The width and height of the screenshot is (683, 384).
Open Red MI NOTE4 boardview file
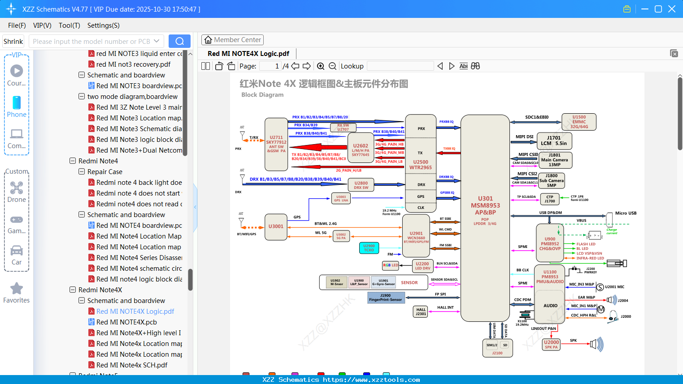tap(135, 225)
